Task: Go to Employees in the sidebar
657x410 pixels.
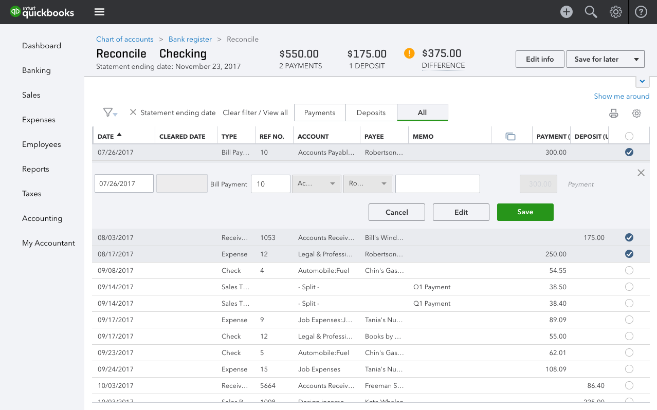Action: pyautogui.click(x=42, y=144)
